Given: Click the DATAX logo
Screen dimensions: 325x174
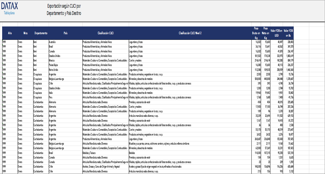Looking at the screenshot, I should pyautogui.click(x=9, y=6).
